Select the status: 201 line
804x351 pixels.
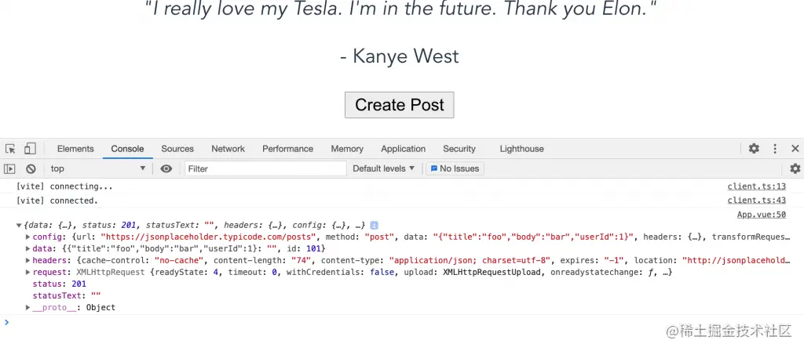pos(59,284)
